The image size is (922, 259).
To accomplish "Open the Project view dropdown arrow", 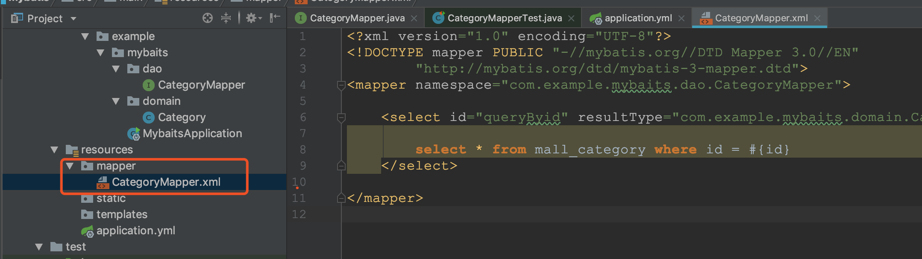I will (x=73, y=19).
